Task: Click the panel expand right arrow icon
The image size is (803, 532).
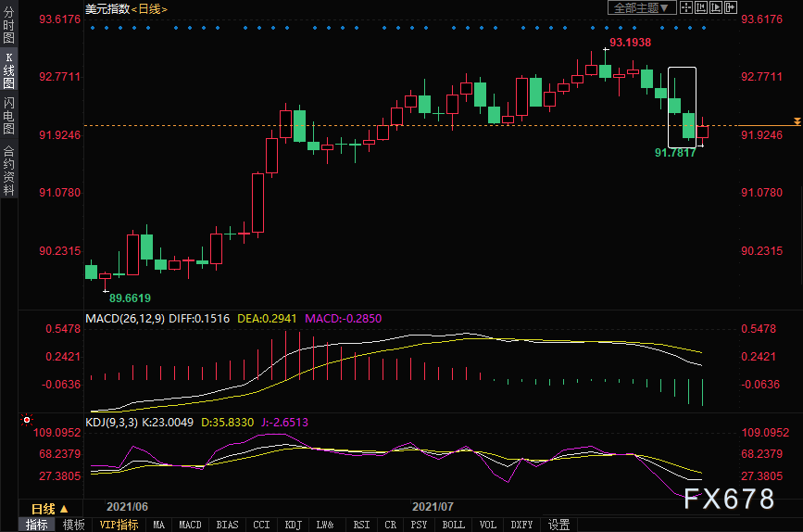Action: [731, 7]
